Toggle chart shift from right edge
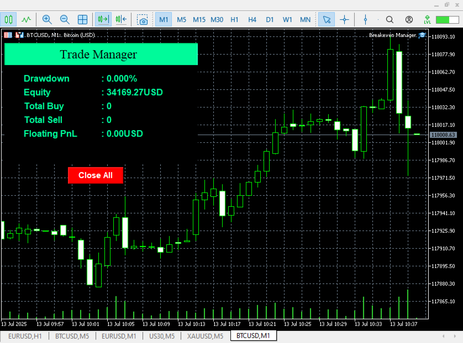Screen dimensions: 463x343 click(x=121, y=20)
